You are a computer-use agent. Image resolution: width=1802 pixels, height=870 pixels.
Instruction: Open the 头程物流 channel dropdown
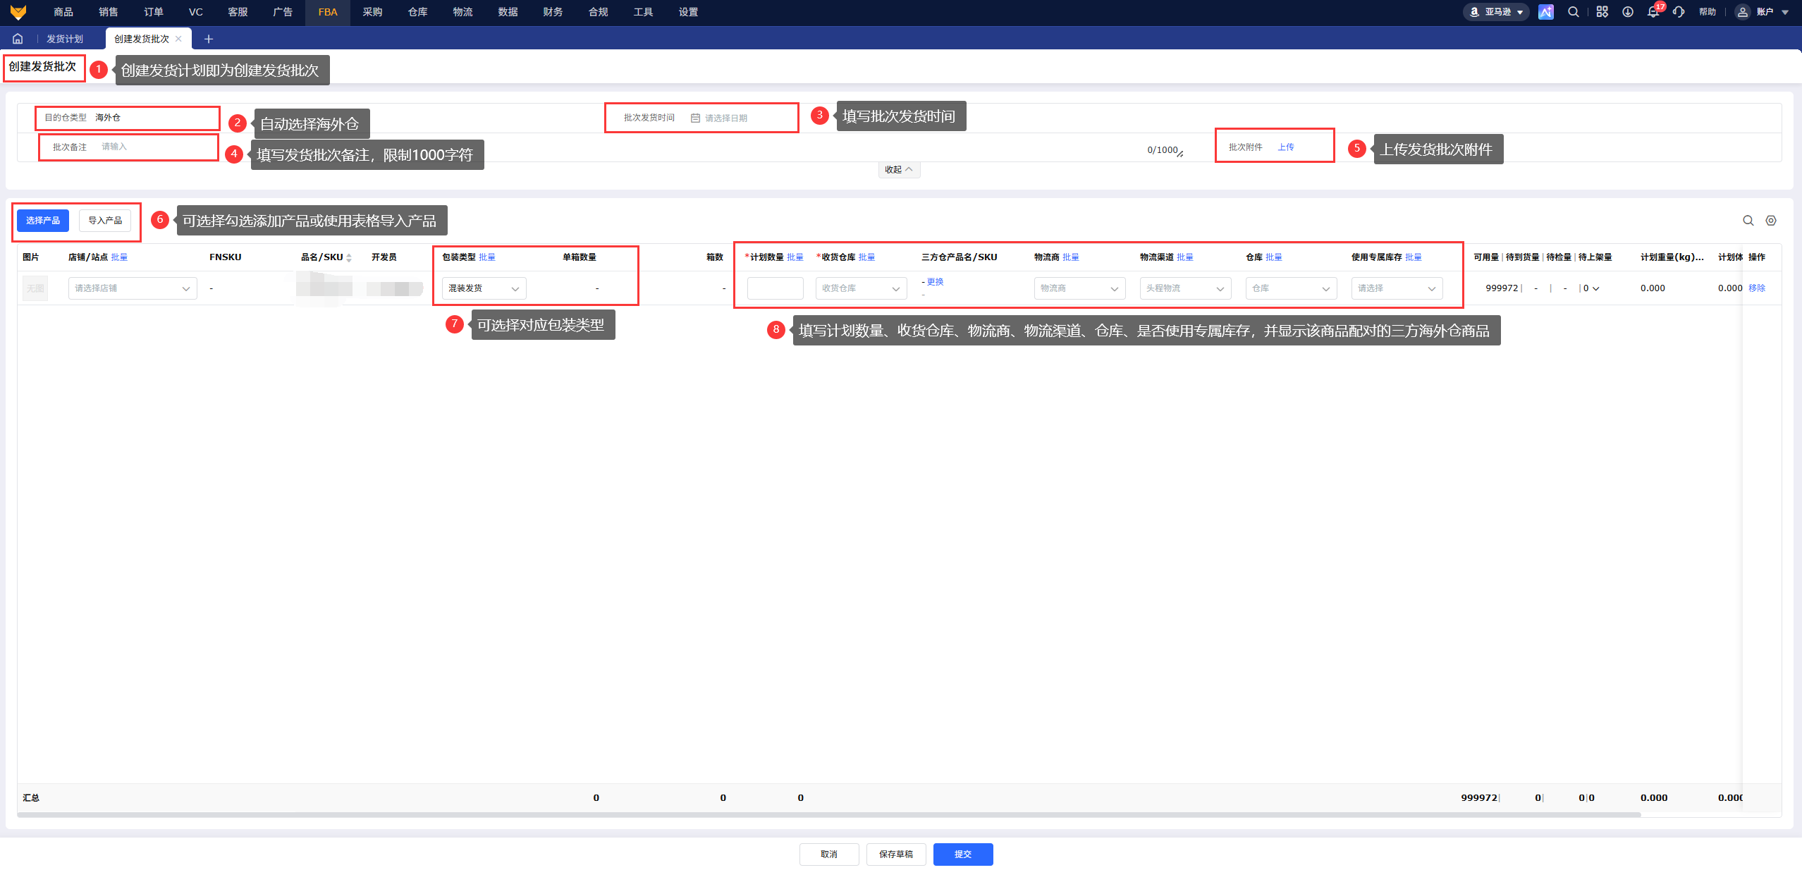[1185, 288]
